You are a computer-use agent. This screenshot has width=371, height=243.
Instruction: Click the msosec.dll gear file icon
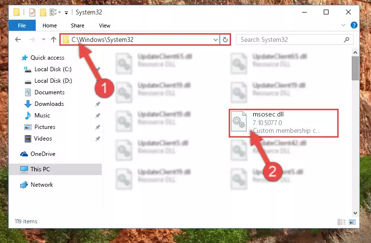(x=239, y=121)
